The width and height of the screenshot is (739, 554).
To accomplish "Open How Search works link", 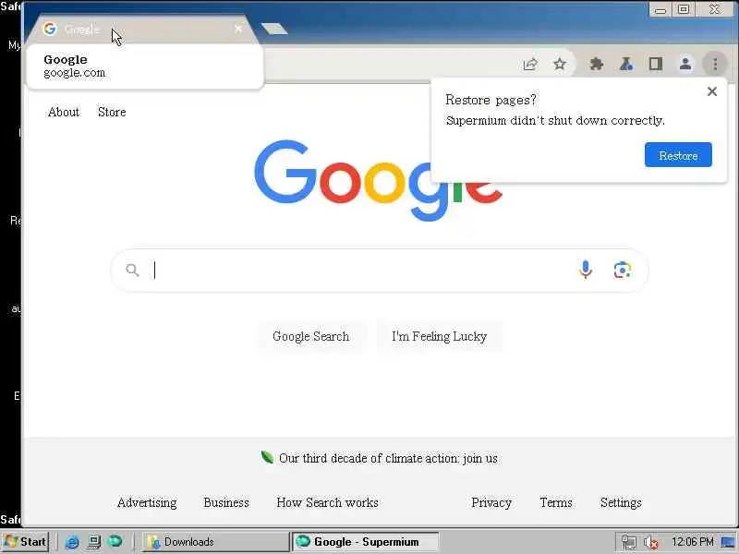I will [328, 502].
